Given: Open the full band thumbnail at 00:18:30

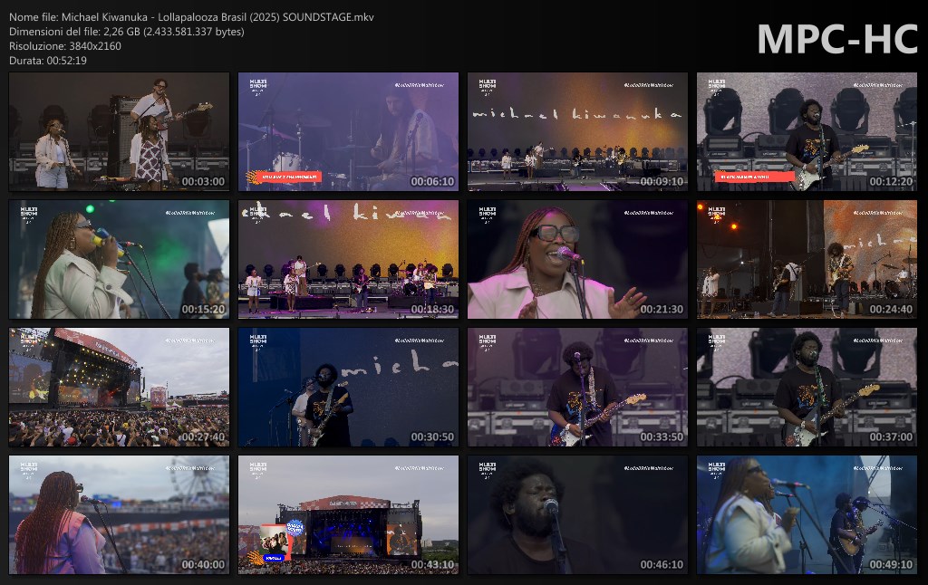Looking at the screenshot, I should point(348,259).
